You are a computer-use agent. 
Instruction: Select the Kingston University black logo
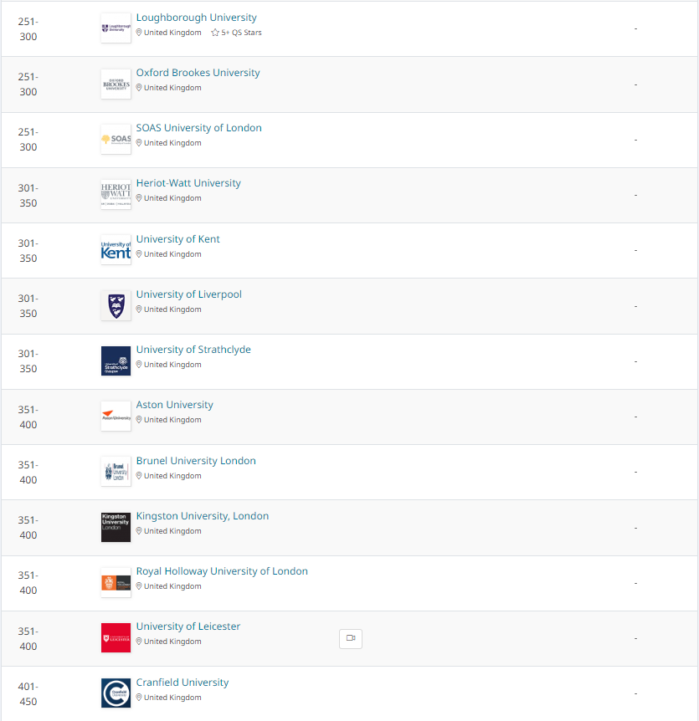pos(116,528)
